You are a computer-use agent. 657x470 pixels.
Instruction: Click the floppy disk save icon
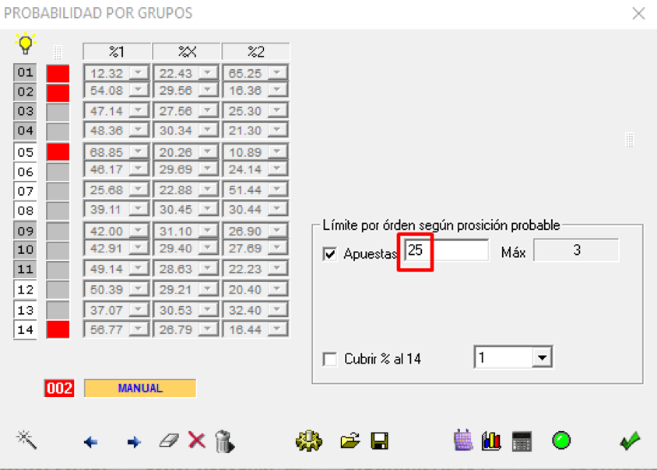click(x=380, y=441)
